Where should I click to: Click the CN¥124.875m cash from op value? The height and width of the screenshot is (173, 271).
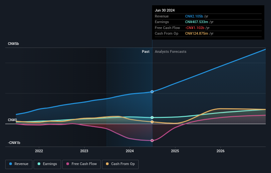(x=197, y=34)
